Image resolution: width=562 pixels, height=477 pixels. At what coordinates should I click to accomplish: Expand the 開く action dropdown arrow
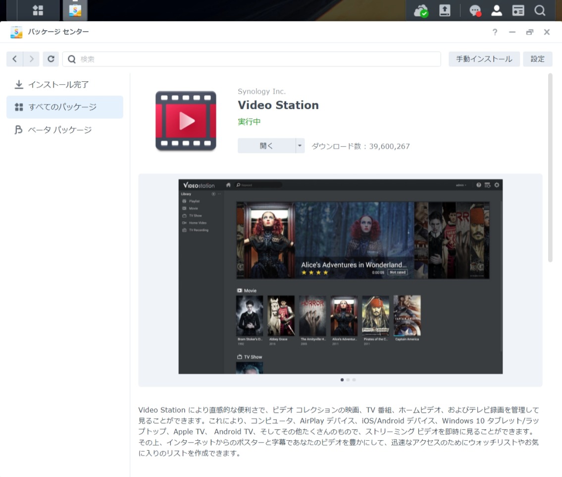click(x=300, y=146)
